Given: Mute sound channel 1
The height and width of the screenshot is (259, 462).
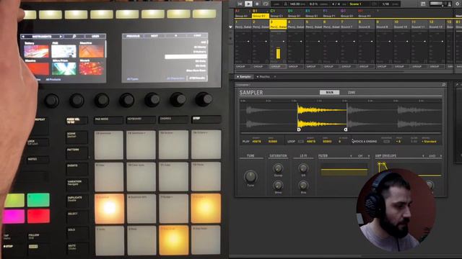Looking at the screenshot, I should [x=239, y=62].
